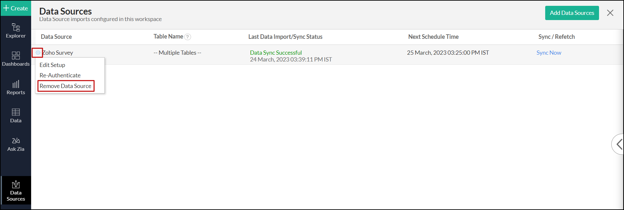Switch to the Data view in the sidebar
This screenshot has height=210, width=624.
pos(16,116)
